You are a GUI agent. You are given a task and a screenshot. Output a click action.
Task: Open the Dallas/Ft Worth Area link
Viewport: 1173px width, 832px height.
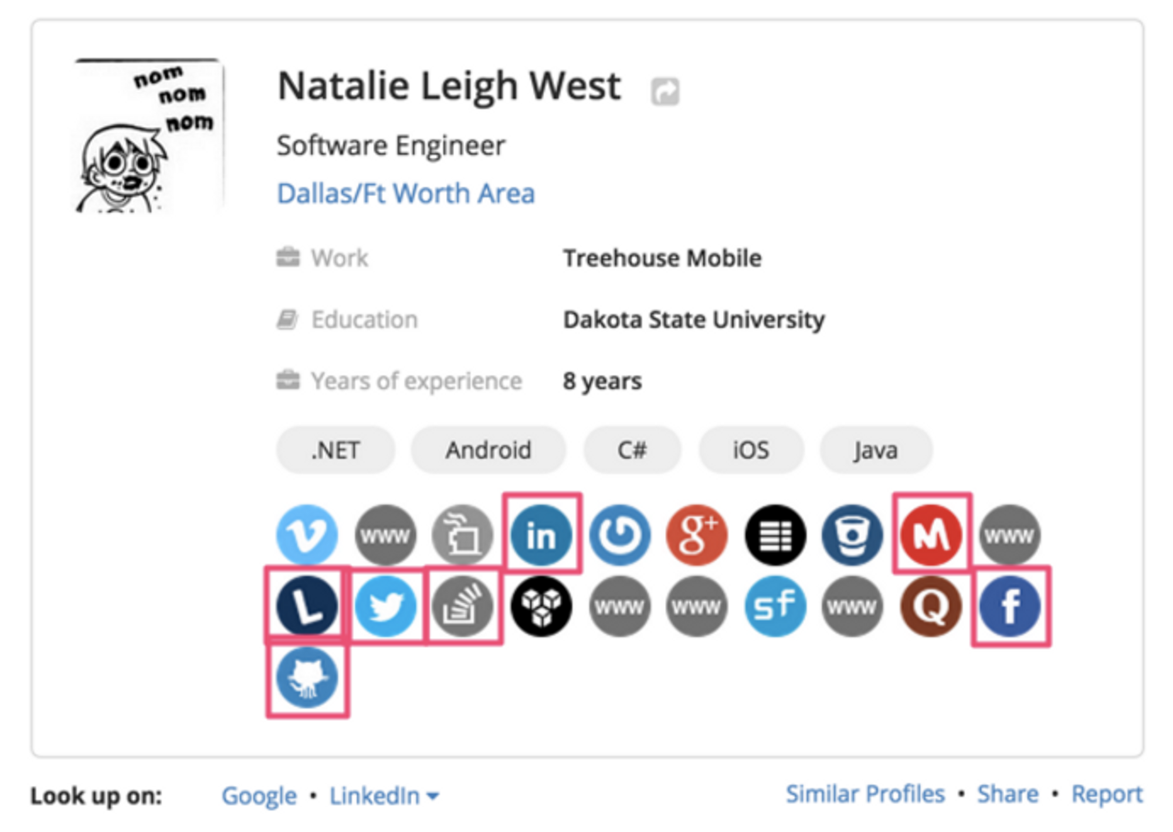click(406, 194)
